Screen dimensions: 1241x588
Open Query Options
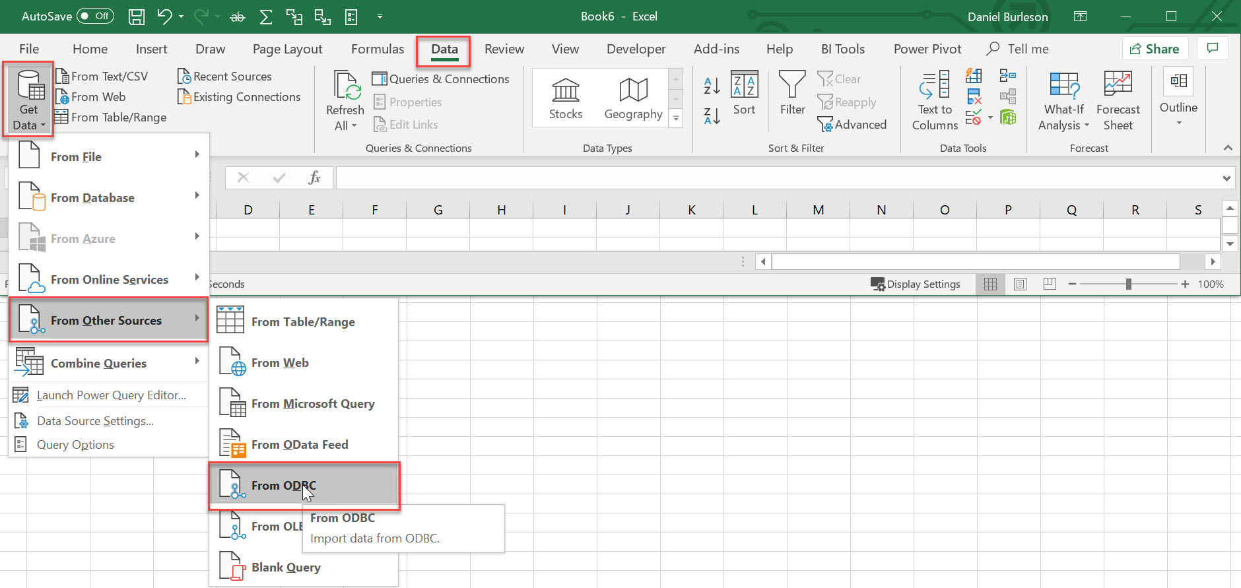(109, 445)
